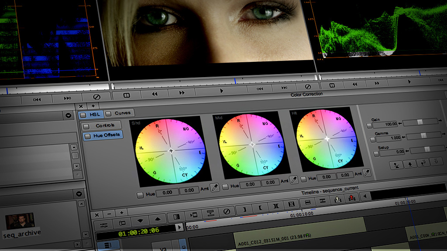
Task: Enable the Hue checkbox under the Shadows wheel
Action: click(140, 195)
